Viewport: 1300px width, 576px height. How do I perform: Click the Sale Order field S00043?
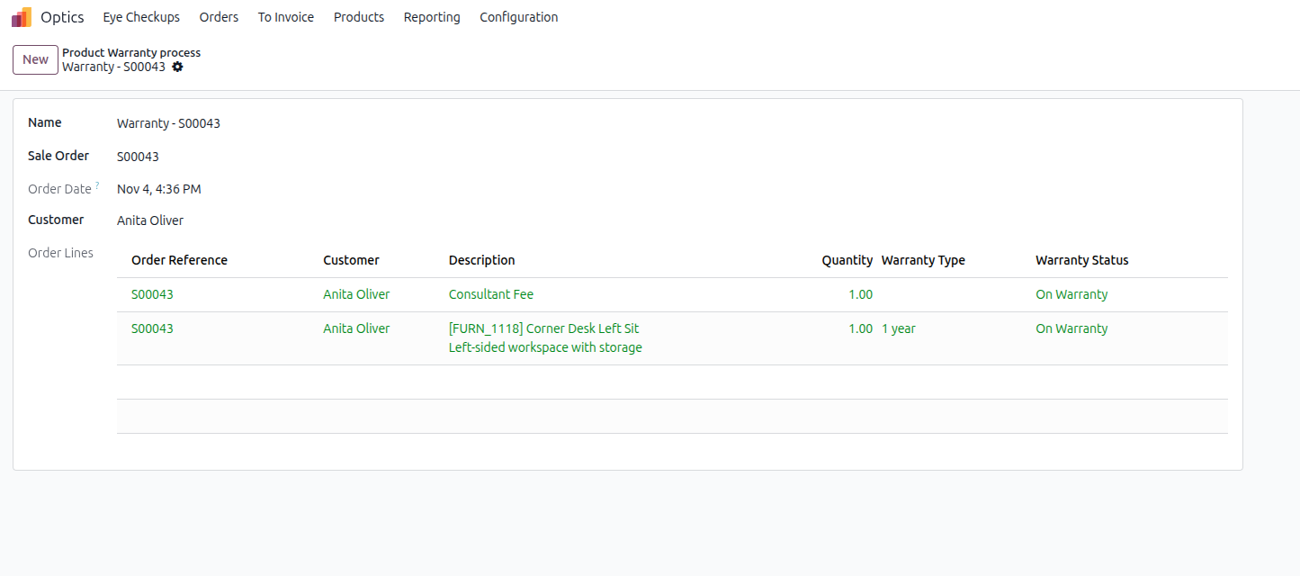[x=138, y=157]
